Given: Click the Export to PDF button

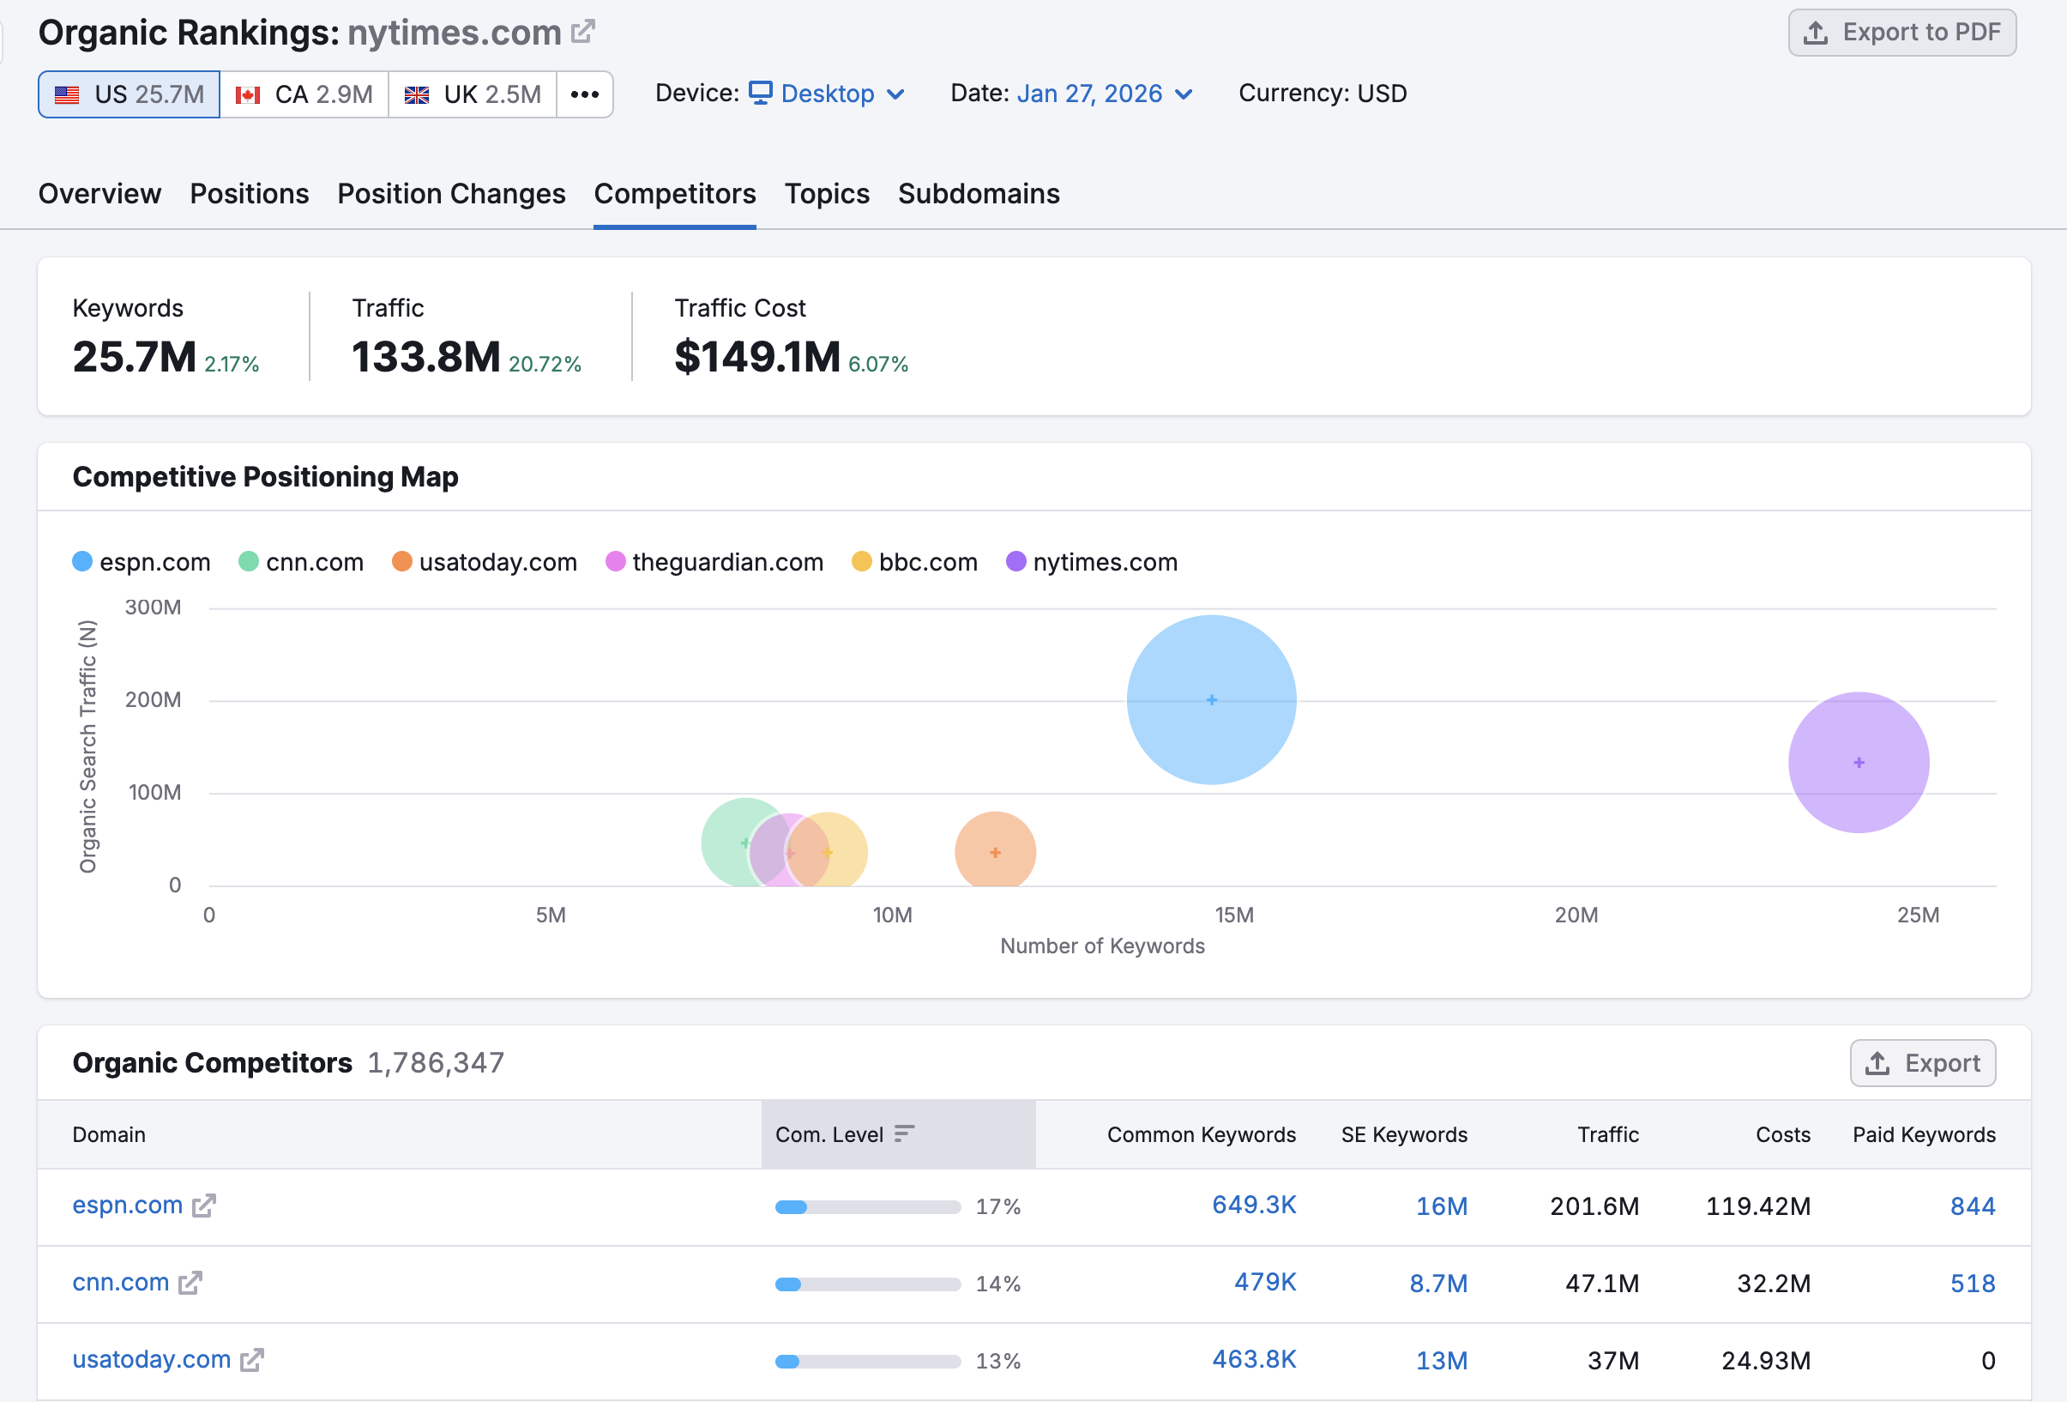Looking at the screenshot, I should pos(1901,32).
